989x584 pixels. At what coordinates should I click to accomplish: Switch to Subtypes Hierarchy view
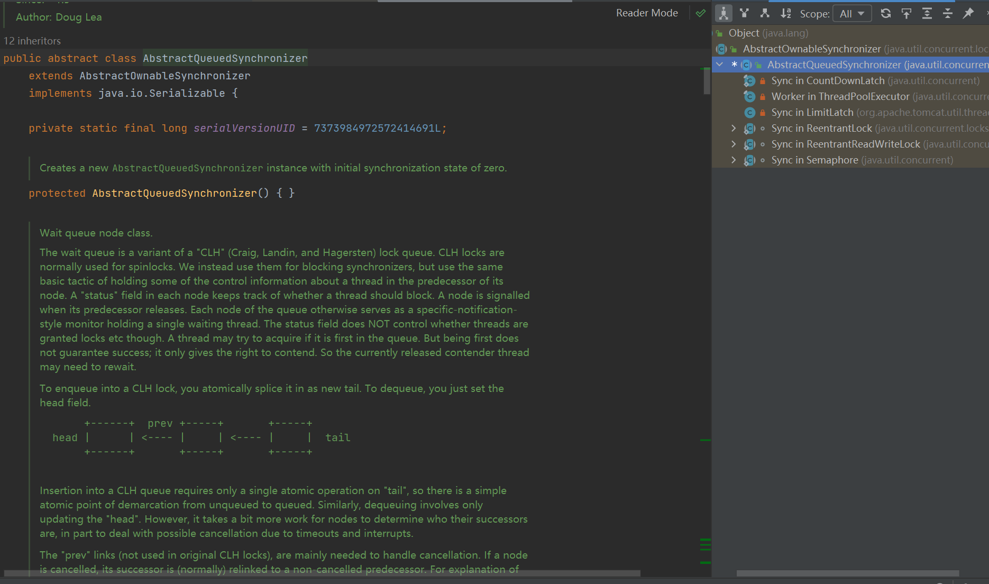(x=765, y=13)
